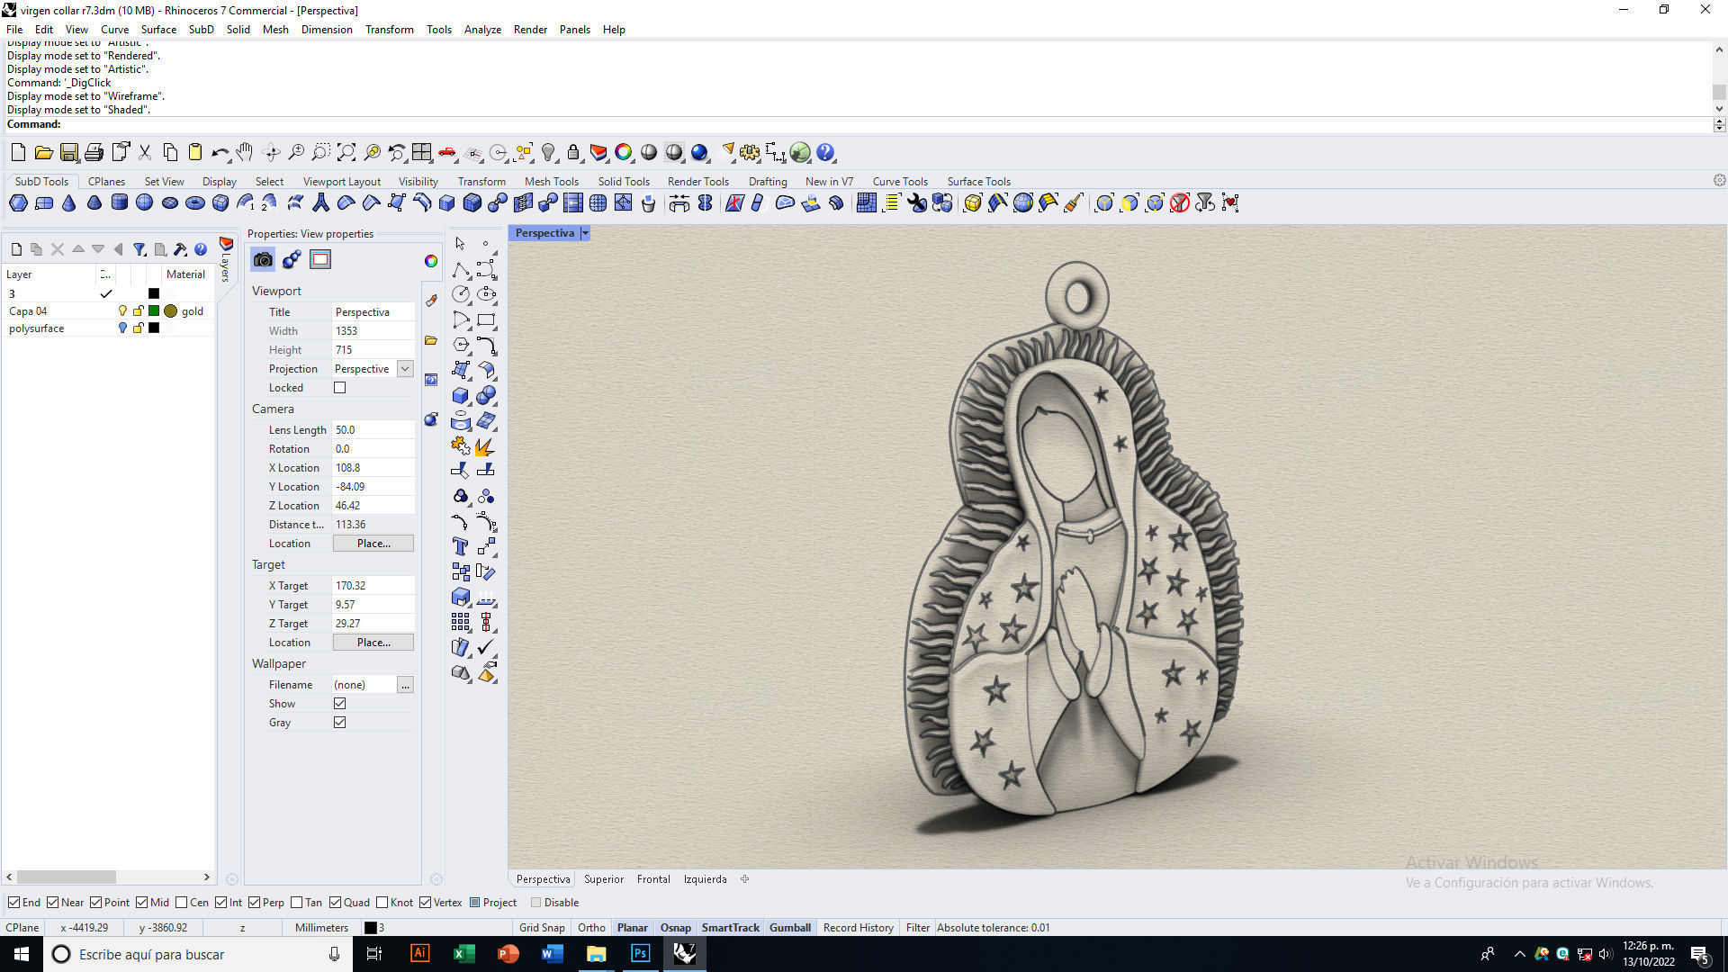Open the material properties icon in Properties panel
This screenshot has height=972, width=1728.
pos(292,260)
